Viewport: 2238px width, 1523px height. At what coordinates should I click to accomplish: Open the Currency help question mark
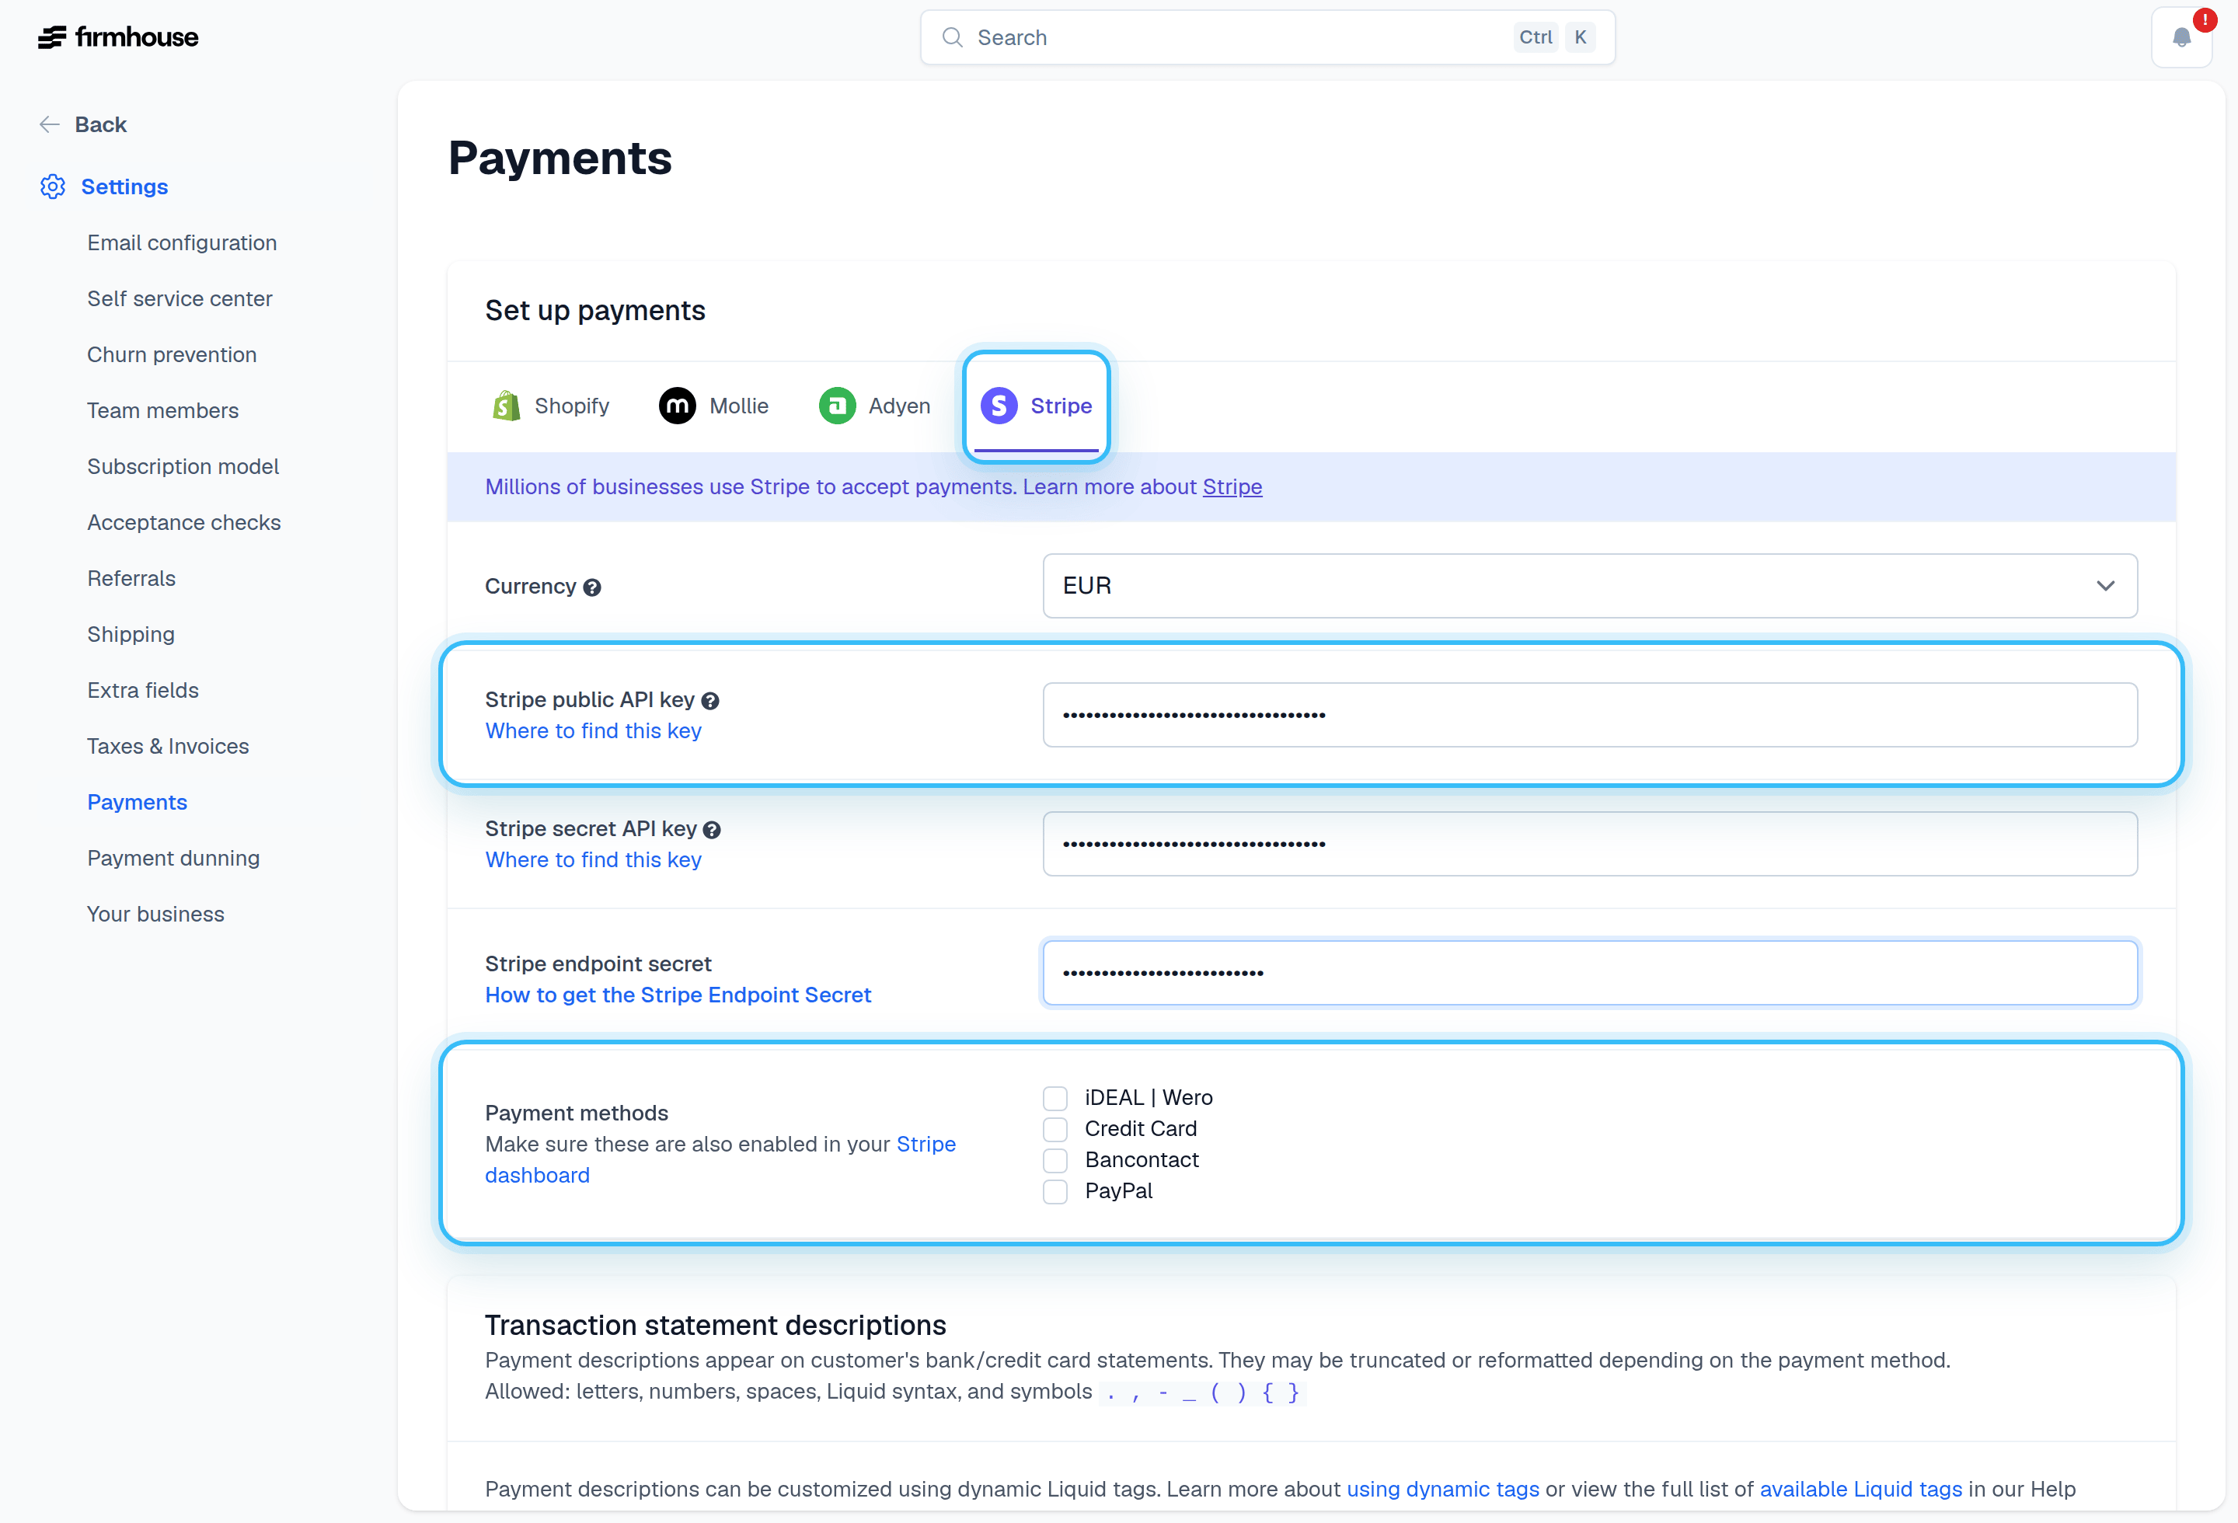592,587
